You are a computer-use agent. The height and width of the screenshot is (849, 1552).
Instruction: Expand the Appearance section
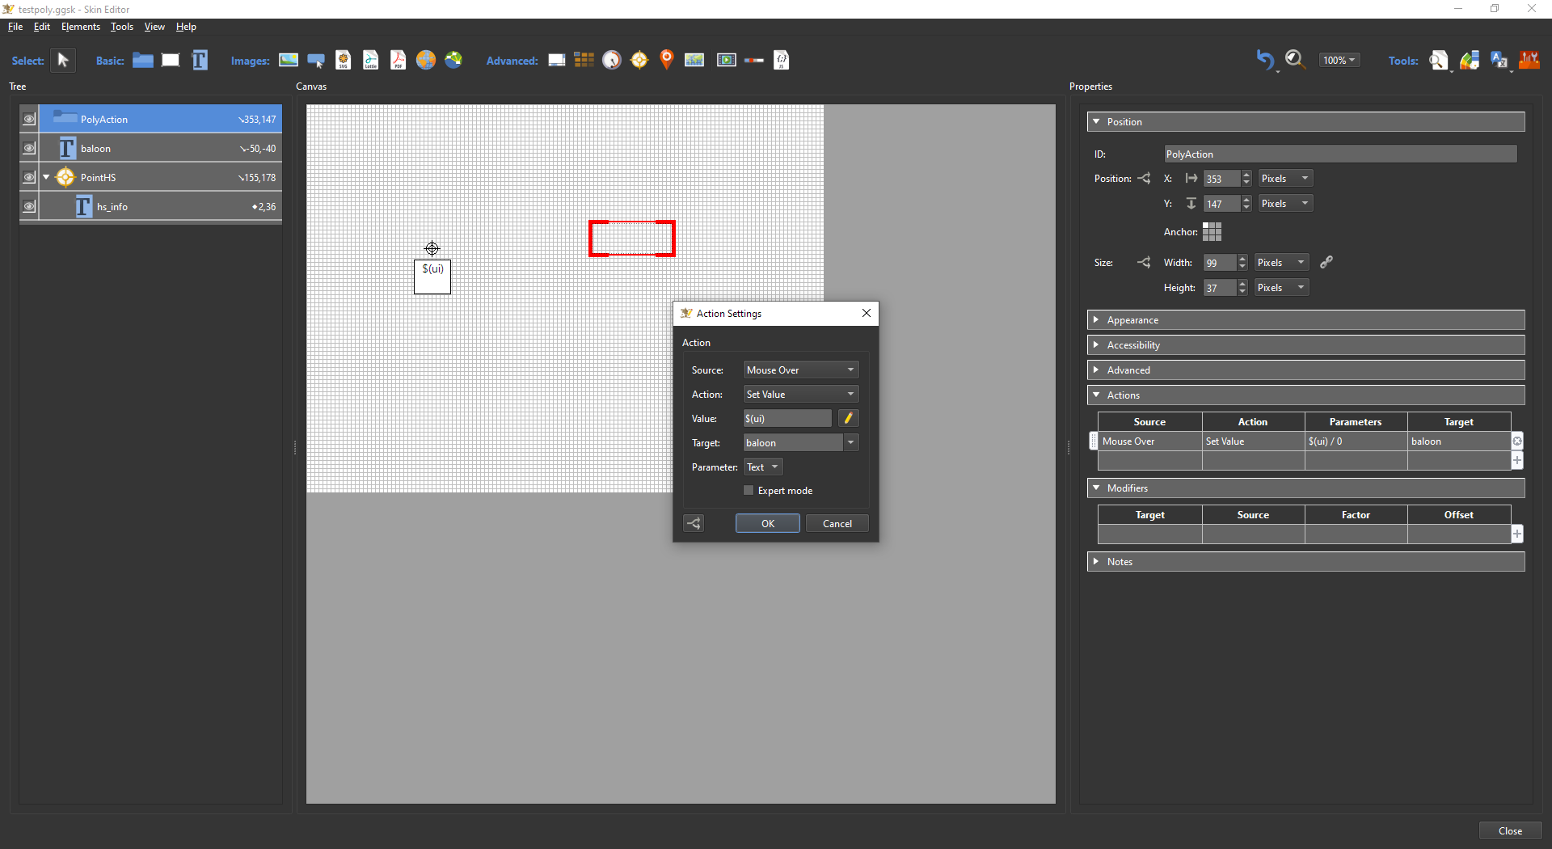click(1305, 320)
